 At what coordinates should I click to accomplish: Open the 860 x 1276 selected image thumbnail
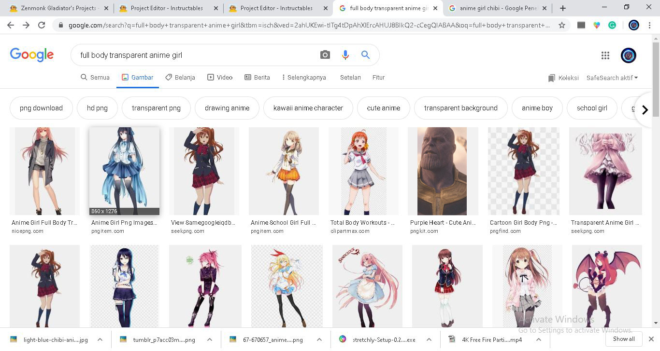click(124, 171)
